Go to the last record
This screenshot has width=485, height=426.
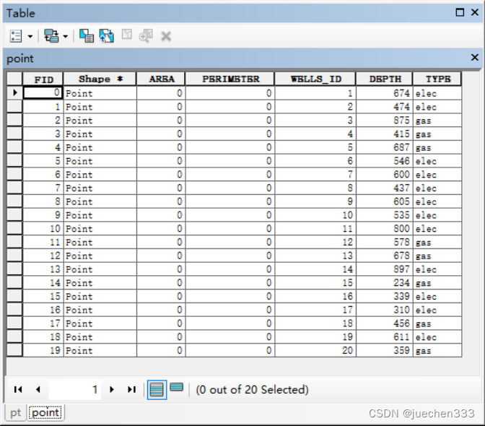[x=132, y=389]
